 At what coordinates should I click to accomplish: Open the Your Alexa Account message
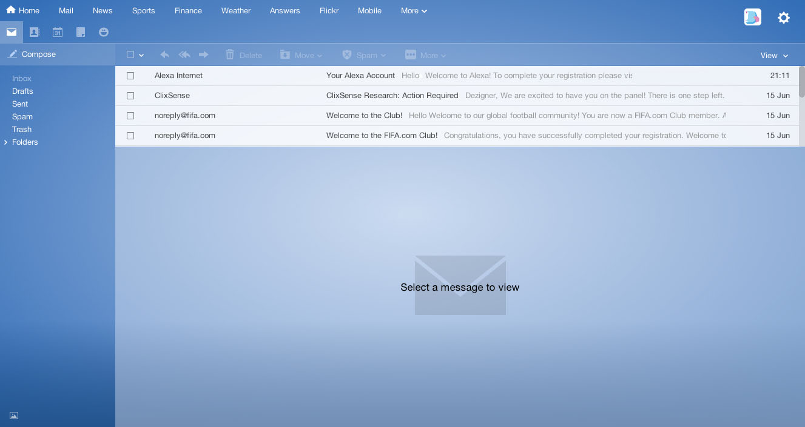tap(360, 76)
